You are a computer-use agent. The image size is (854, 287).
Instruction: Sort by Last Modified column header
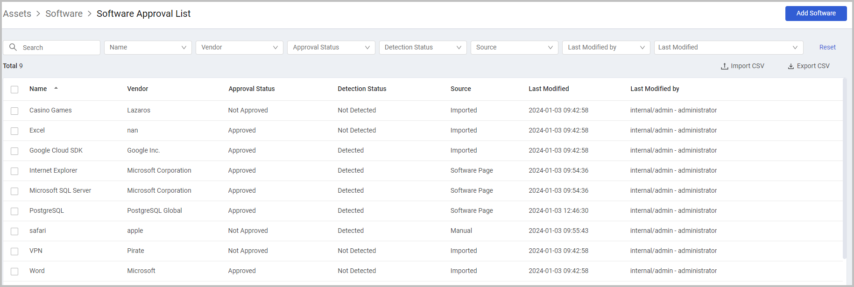tap(549, 89)
